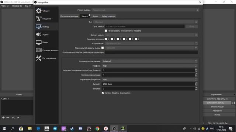The image size is (236, 132).
Task: Switch to the Аудио output tab
Action: click(96, 16)
